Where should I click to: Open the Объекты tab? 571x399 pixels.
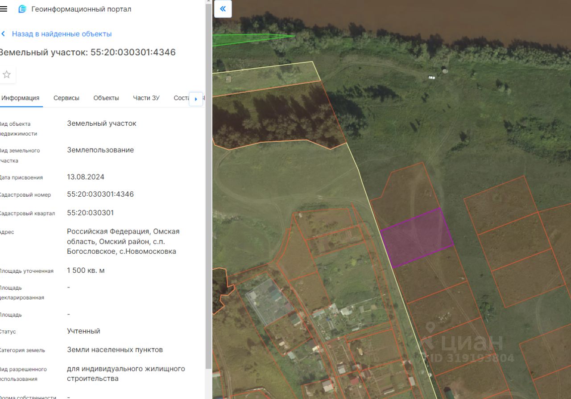point(106,98)
